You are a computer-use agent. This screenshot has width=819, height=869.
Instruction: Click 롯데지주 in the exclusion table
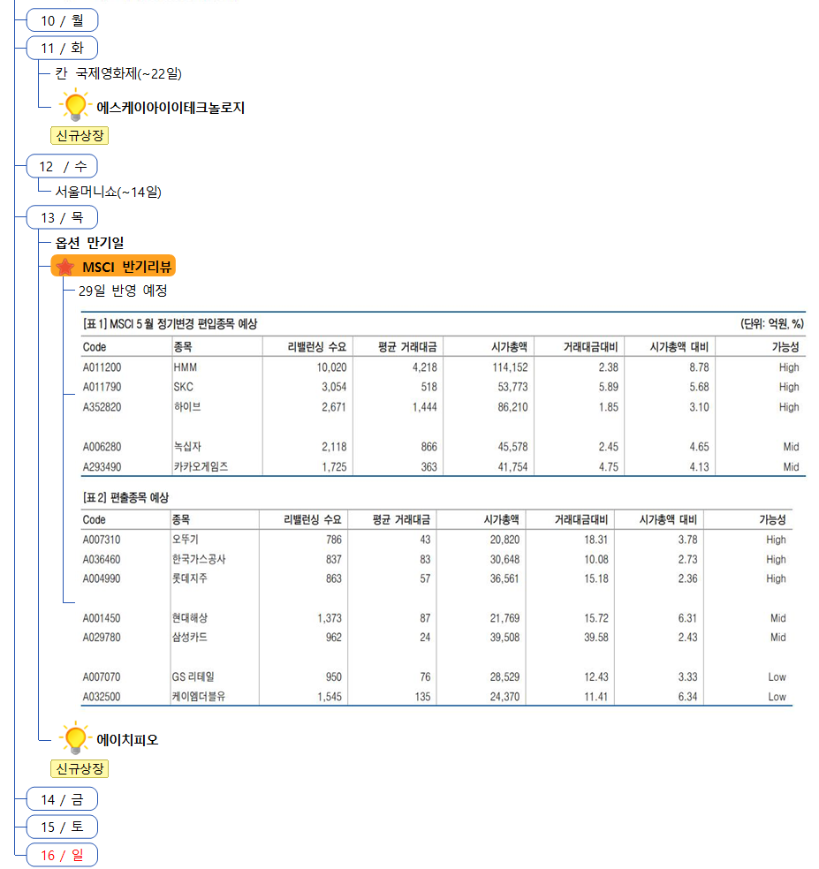(190, 578)
